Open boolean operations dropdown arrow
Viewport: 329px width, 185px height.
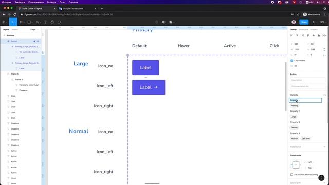[x=174, y=22]
